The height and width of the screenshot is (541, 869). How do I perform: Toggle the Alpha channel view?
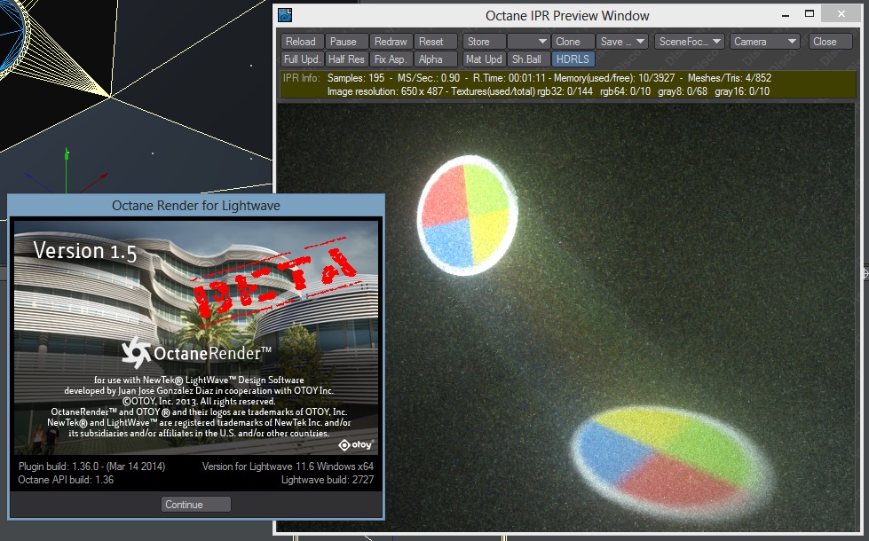pos(435,59)
